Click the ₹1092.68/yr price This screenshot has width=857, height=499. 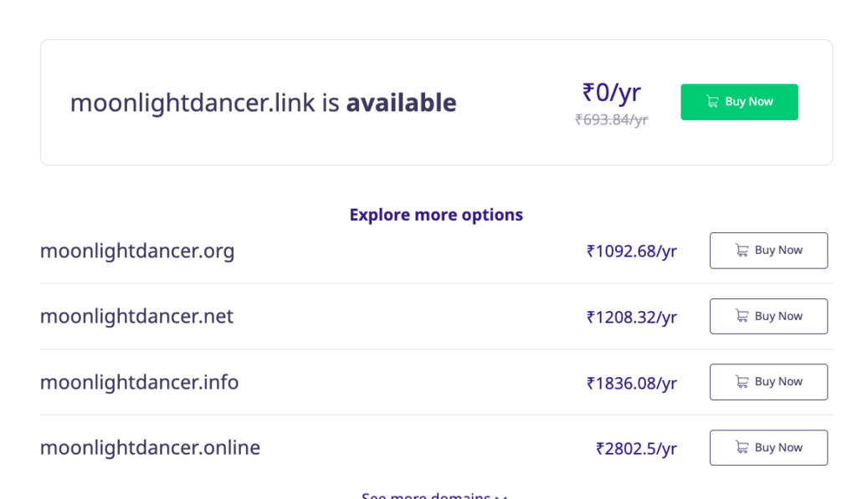632,251
